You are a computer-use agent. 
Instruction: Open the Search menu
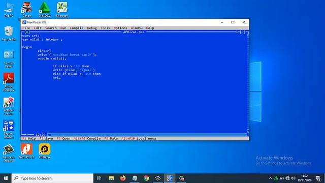click(51, 28)
